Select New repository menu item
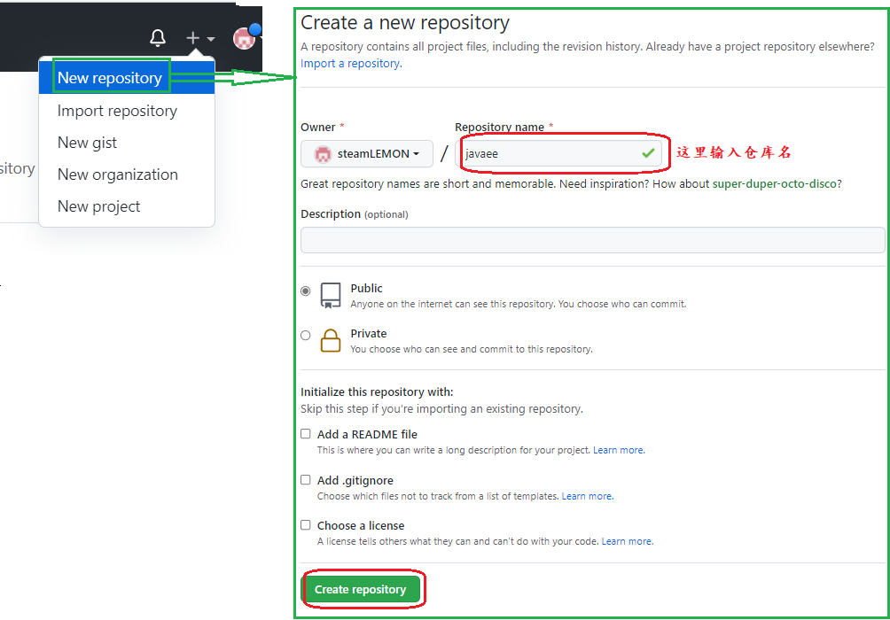This screenshot has height=620, width=890. (127, 78)
